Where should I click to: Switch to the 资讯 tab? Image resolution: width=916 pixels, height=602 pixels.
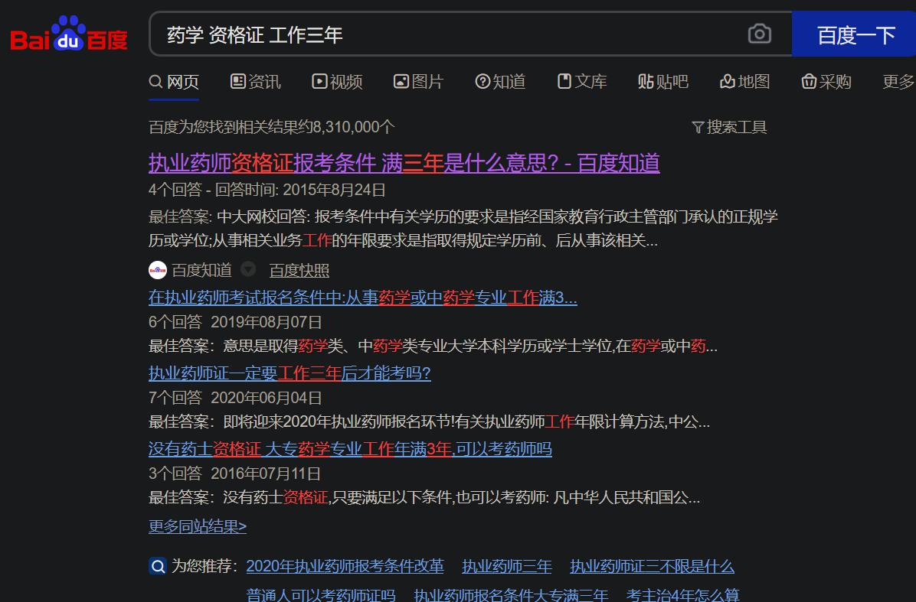256,82
